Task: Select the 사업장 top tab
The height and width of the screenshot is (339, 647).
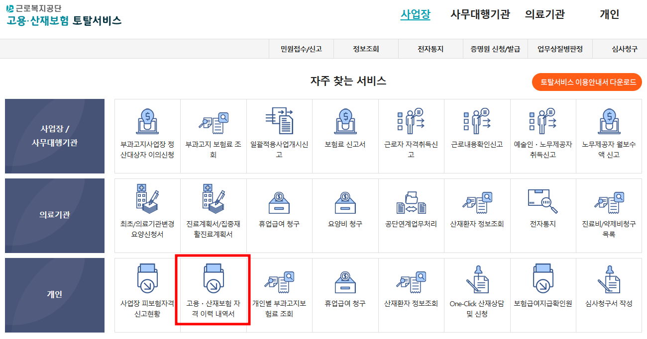Action: (x=416, y=14)
